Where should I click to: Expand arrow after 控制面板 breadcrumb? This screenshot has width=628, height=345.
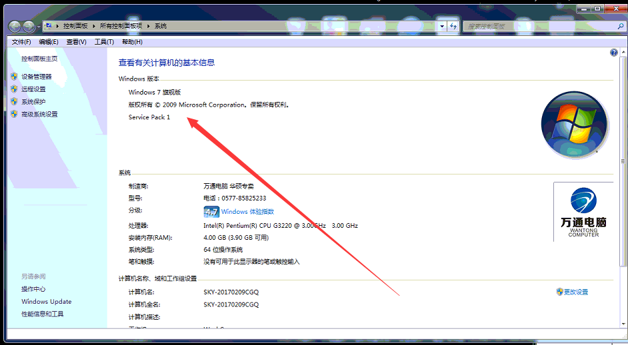[x=94, y=26]
